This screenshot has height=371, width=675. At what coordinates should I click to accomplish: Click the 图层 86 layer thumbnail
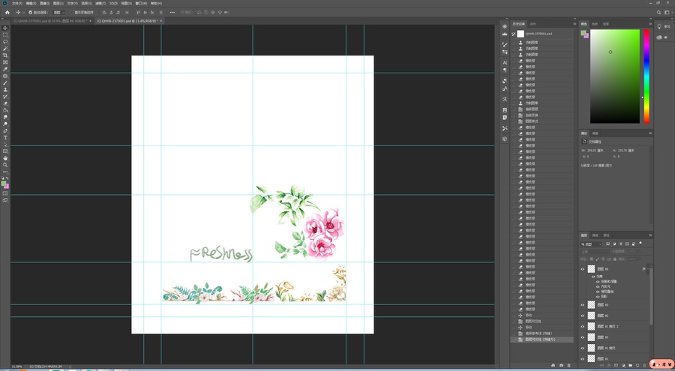pos(591,269)
